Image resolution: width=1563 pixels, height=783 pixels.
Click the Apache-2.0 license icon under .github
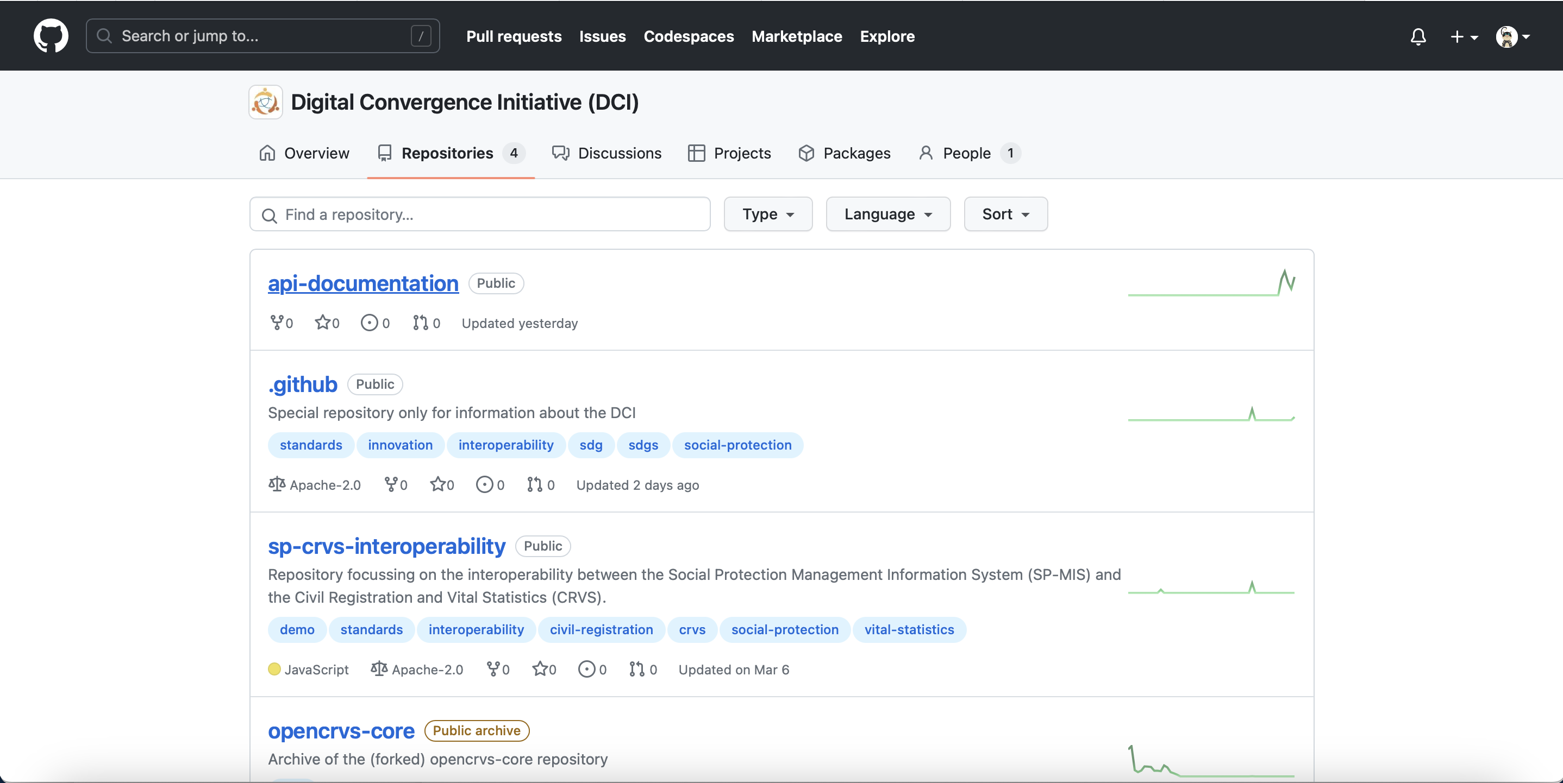coord(277,484)
